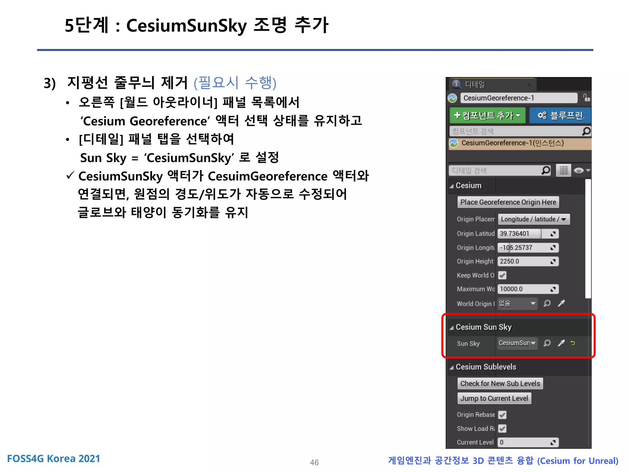This screenshot has width=629, height=472.
Task: Click the Sun Sky property label
Action: [x=468, y=344]
